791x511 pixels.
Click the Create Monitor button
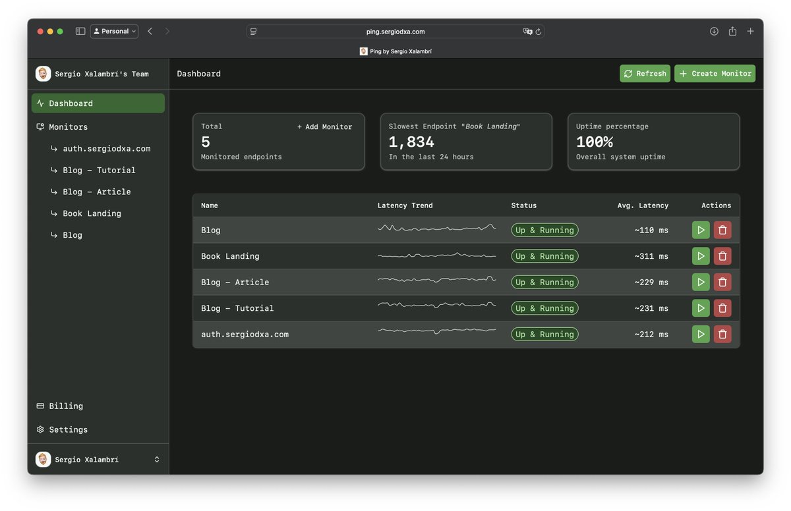[715, 74]
